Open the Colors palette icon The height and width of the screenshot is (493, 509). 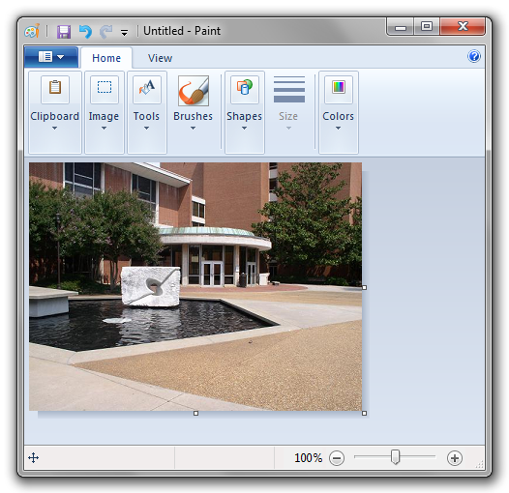(339, 89)
